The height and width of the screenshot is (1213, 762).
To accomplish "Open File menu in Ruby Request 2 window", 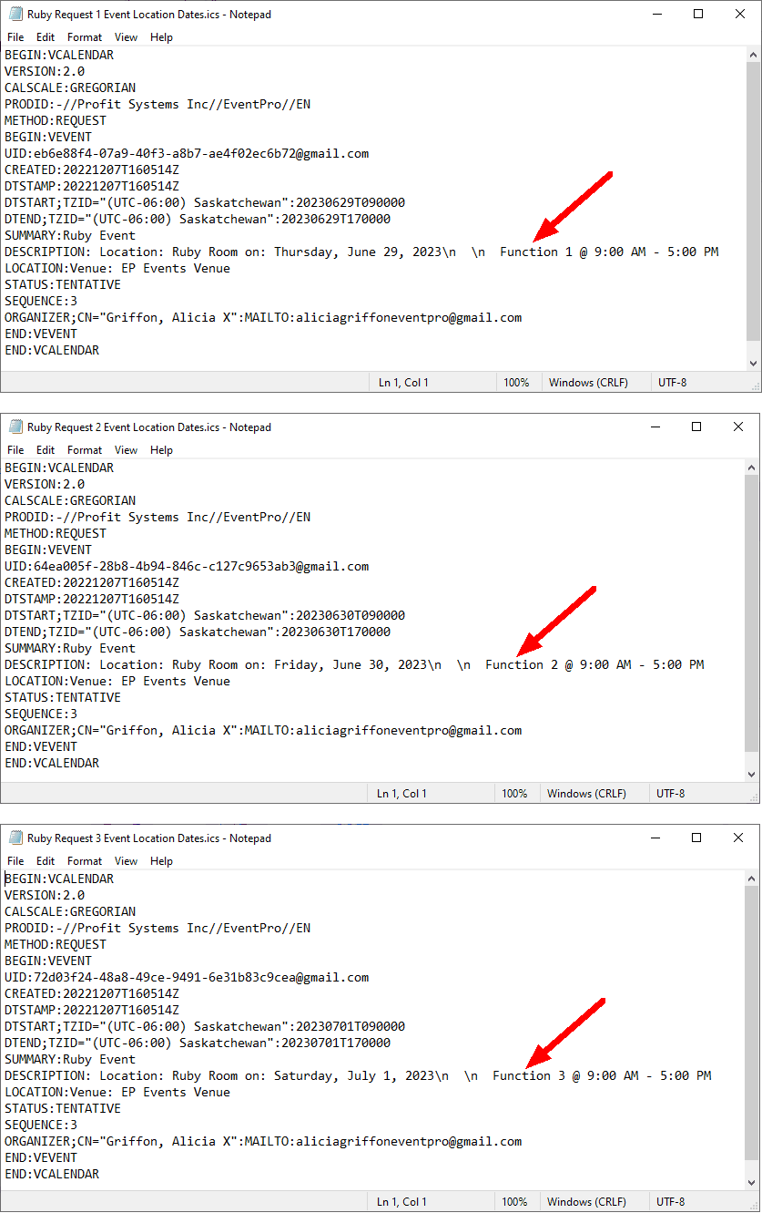I will click(15, 450).
